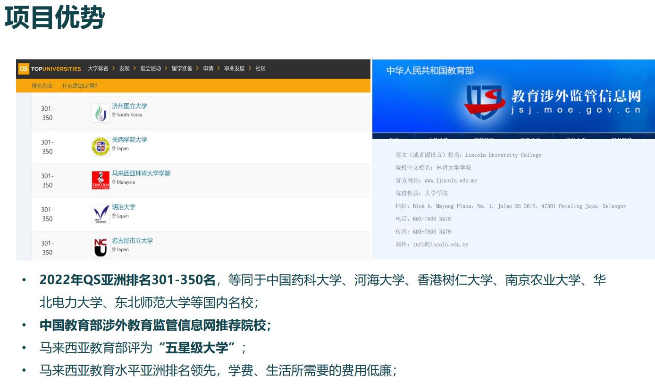Expand the chevron after 发现
This screenshot has height=384, width=655.
tap(134, 69)
